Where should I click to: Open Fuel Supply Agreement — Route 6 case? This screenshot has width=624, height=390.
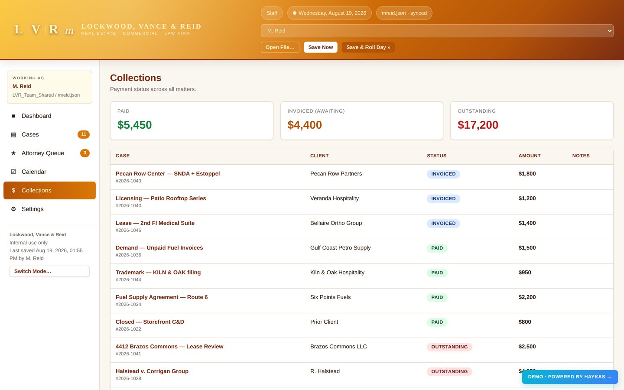[x=162, y=297]
